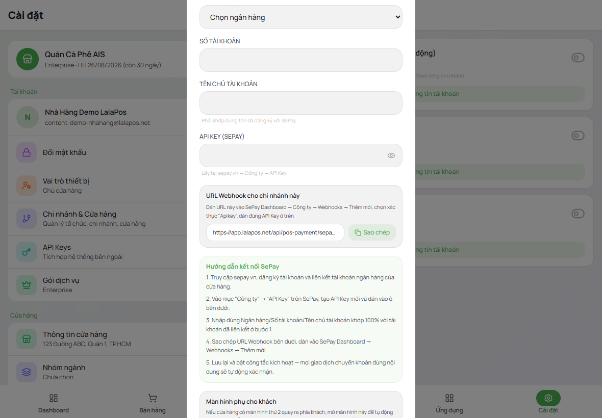
Task: Click the 123 Đường ABC address text
Action: tap(87, 344)
